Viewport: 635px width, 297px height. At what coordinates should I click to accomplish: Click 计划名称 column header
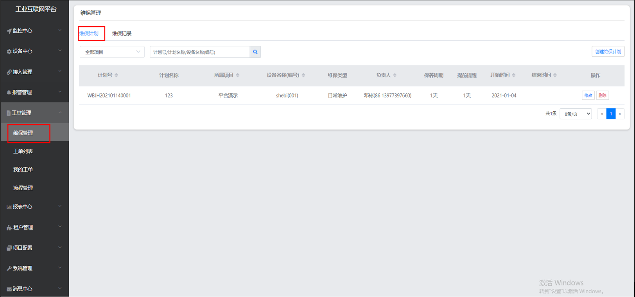[x=169, y=75]
